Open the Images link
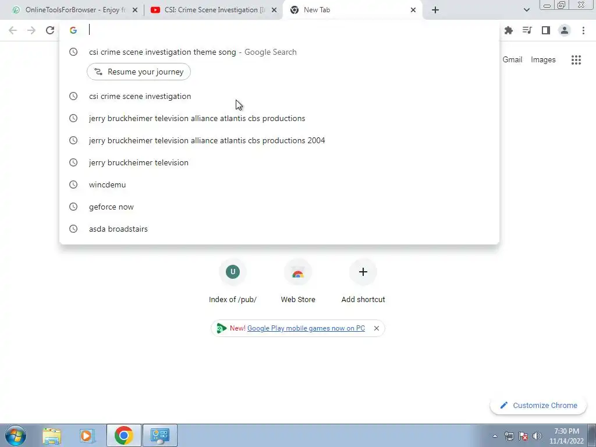Screen dimensions: 596x447 [543, 60]
